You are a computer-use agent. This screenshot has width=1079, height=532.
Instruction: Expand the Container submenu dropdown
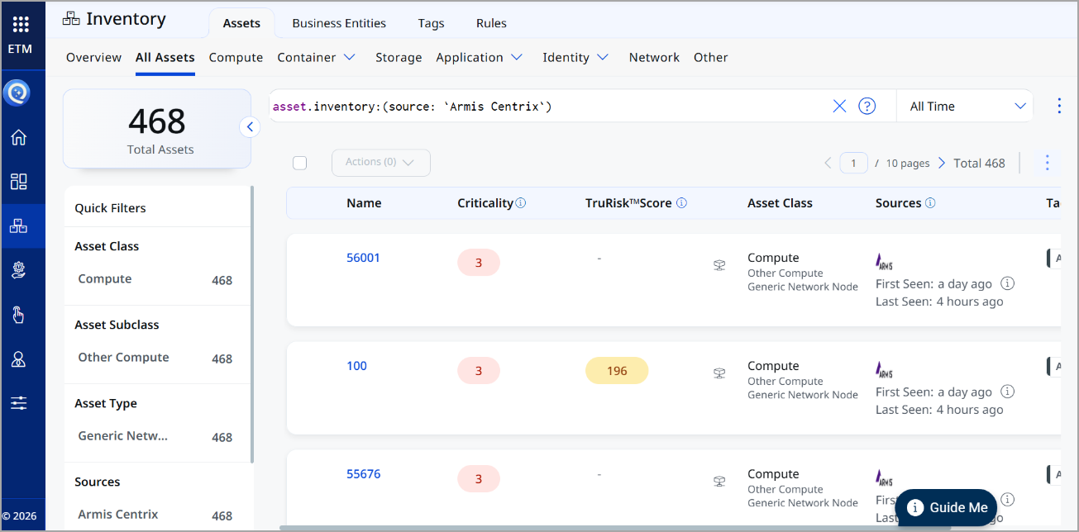click(x=349, y=57)
